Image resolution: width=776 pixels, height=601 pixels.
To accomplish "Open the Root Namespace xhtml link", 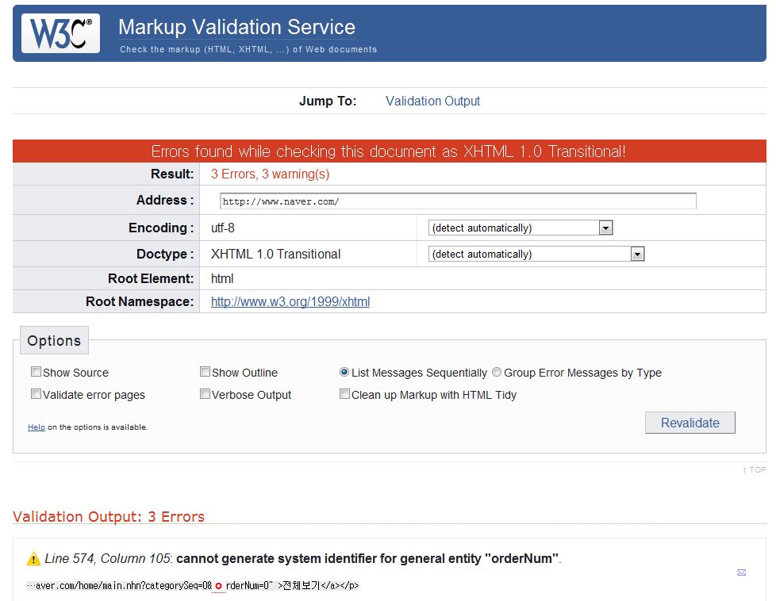I will pos(290,302).
